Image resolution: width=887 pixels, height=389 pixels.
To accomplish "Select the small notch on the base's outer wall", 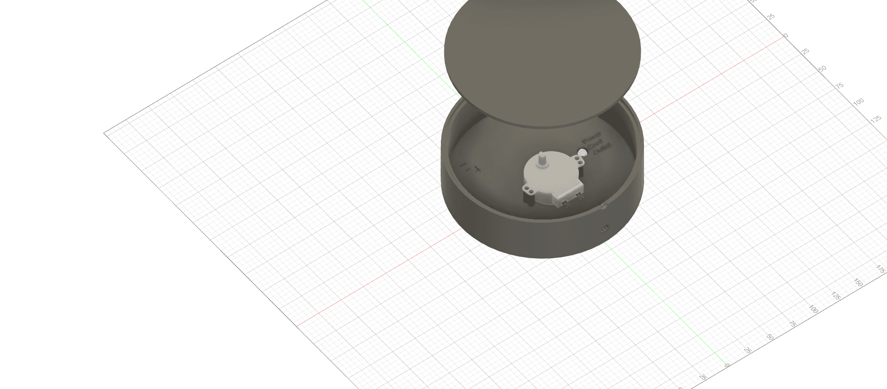I will [x=605, y=228].
